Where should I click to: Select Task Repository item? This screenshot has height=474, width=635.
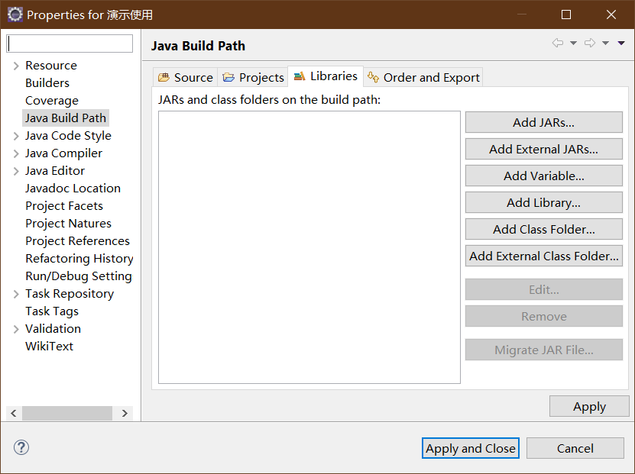(x=70, y=294)
